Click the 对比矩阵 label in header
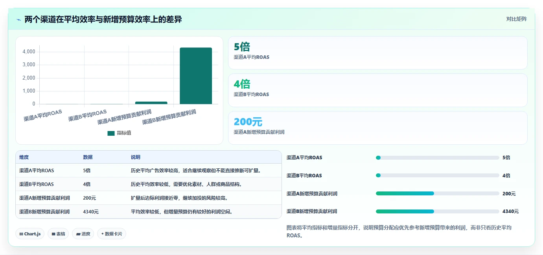The image size is (543, 255). (516, 19)
